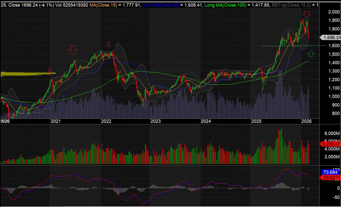Click the green up arrow below the 1,600 line
Viewport: 341px width, 207px height.
tap(311, 53)
